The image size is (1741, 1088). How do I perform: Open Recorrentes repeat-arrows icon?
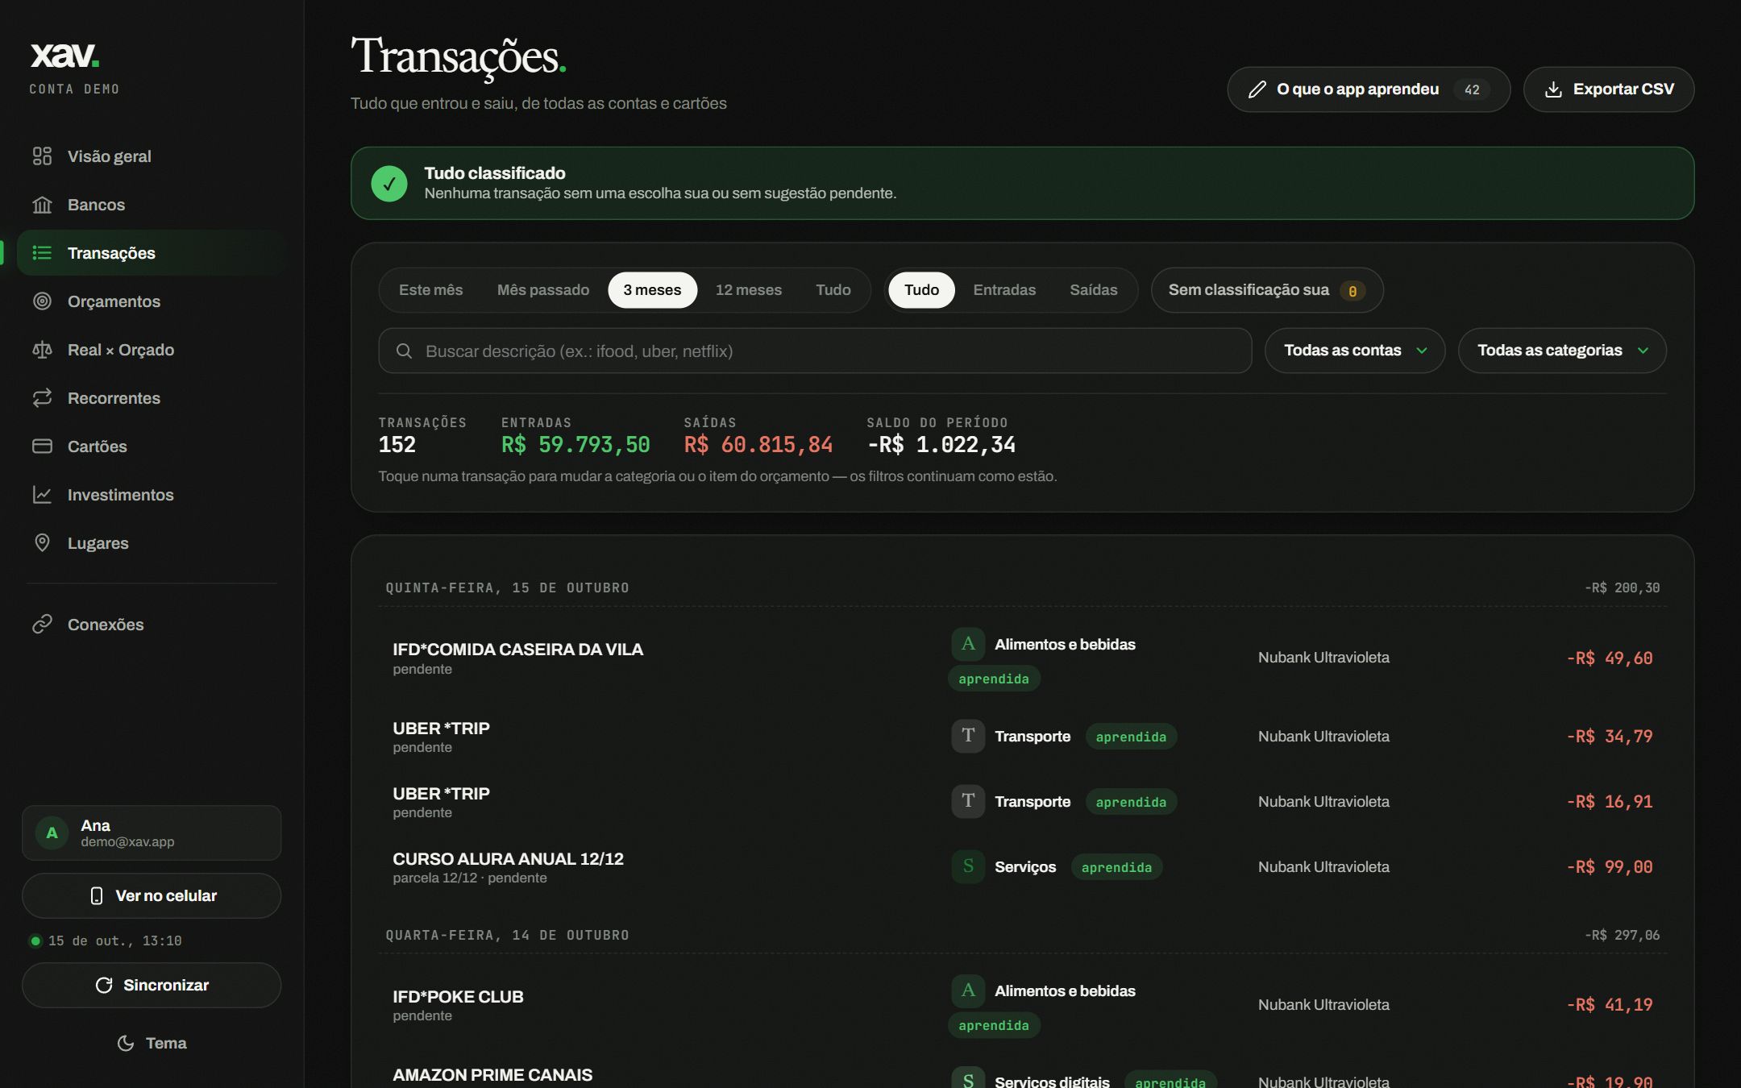pyautogui.click(x=42, y=398)
